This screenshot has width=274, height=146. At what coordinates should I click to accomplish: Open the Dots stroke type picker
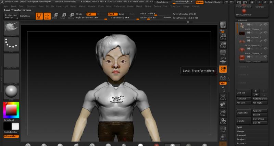point(11,45)
